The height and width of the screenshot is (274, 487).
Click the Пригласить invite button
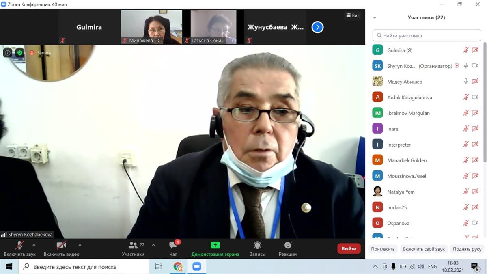pos(383,249)
